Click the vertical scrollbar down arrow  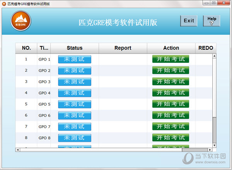[x=214, y=145]
